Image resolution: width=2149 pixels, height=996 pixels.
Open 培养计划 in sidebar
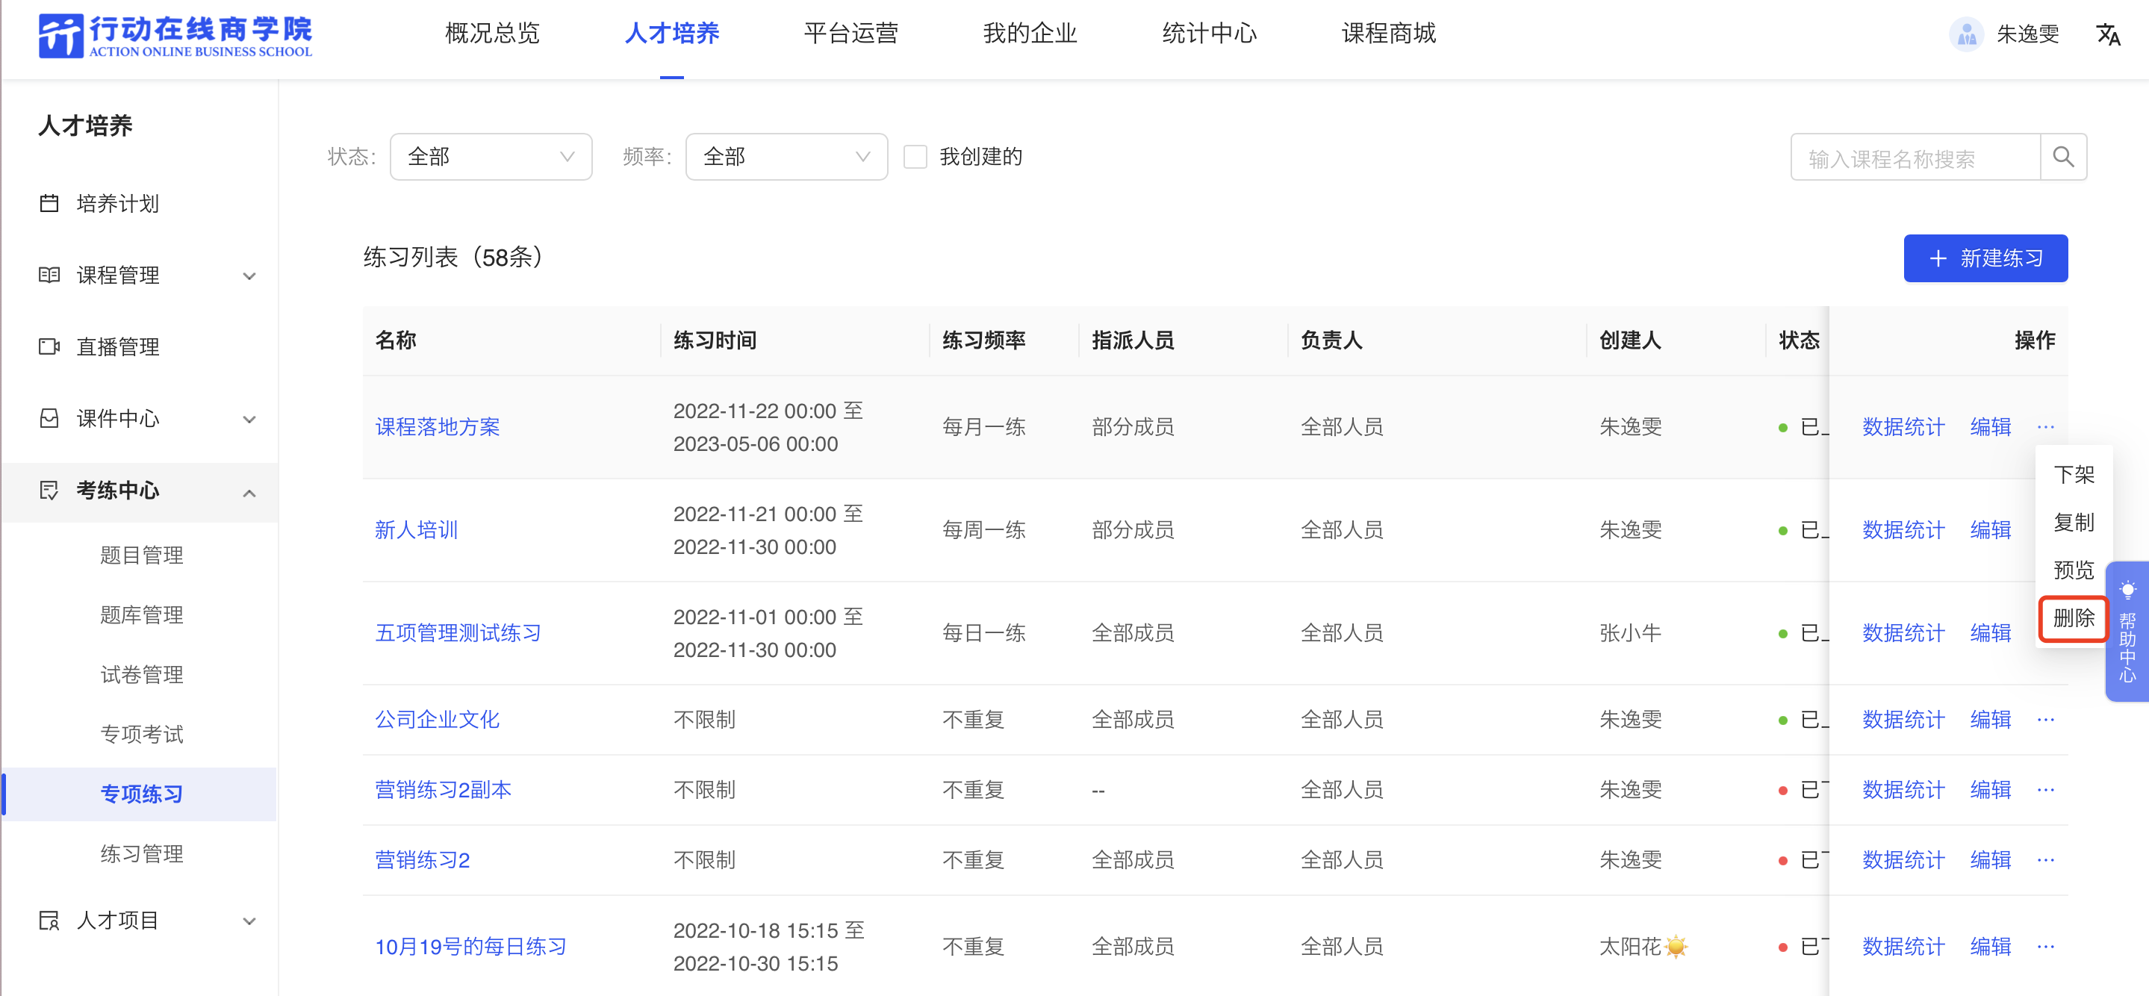click(118, 205)
